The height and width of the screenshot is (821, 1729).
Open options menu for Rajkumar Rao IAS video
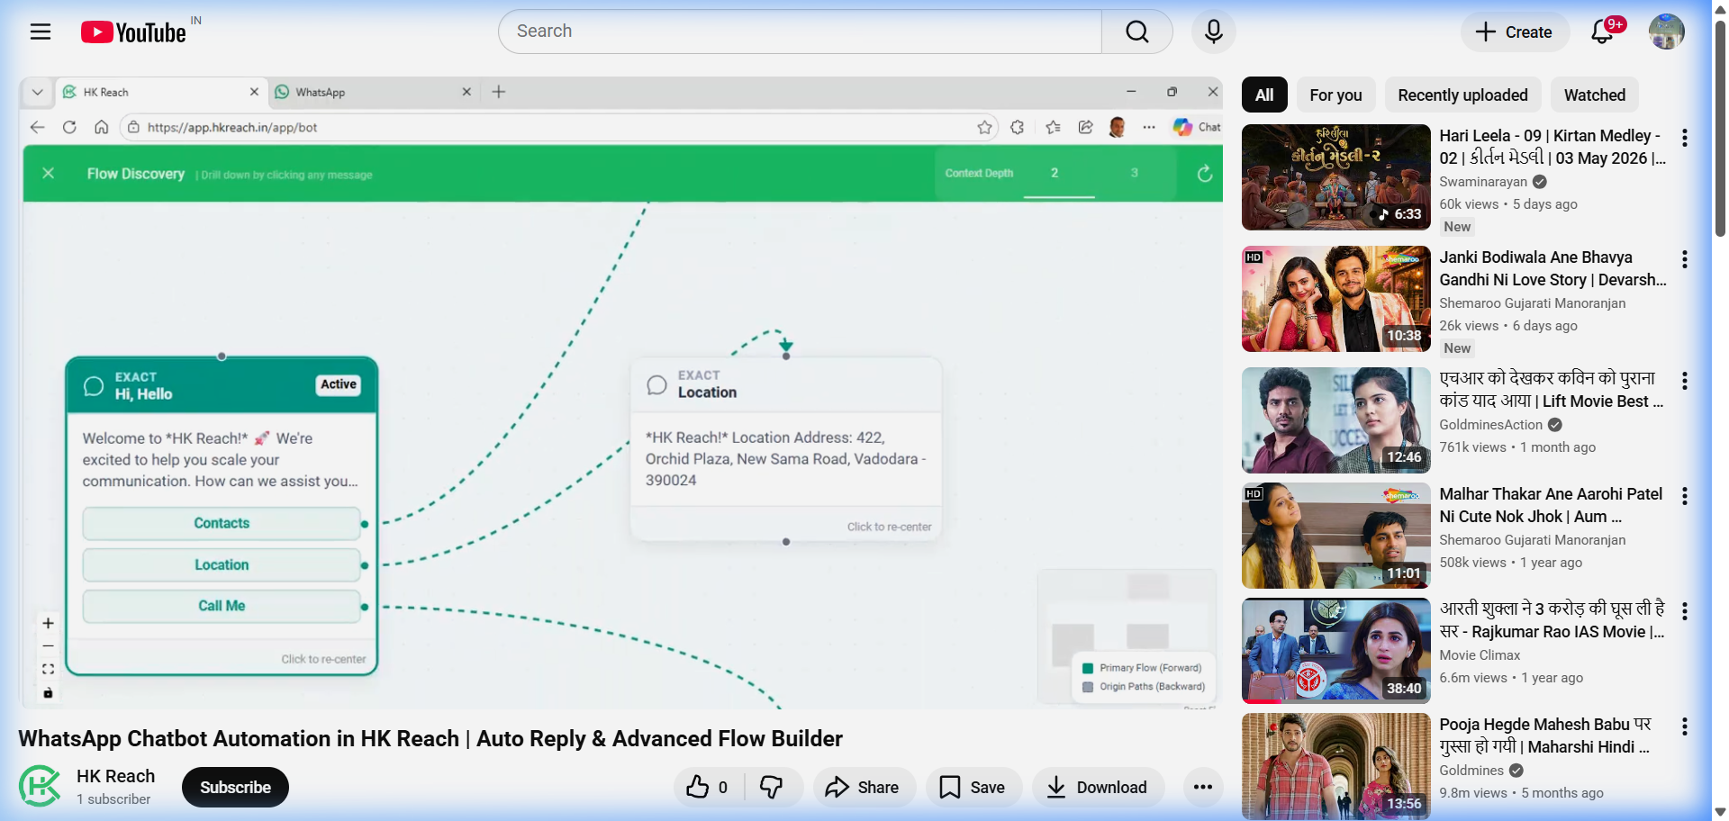click(x=1684, y=611)
